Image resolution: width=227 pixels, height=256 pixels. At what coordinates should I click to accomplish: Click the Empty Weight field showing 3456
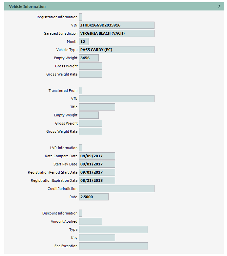[89, 58]
